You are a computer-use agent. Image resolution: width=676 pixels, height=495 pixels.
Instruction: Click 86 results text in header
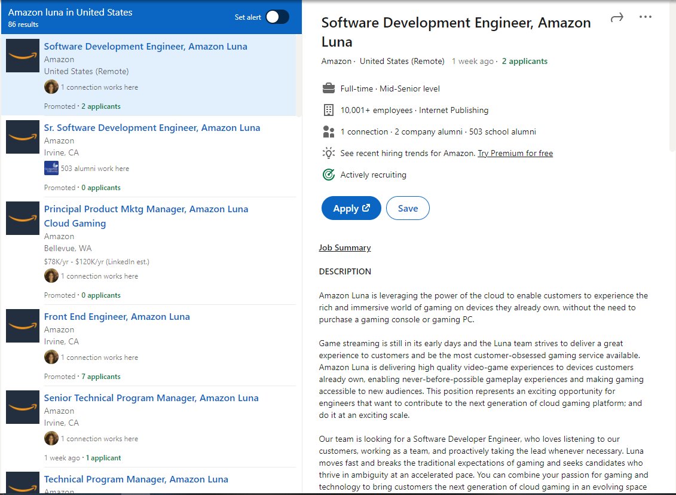pyautogui.click(x=23, y=25)
